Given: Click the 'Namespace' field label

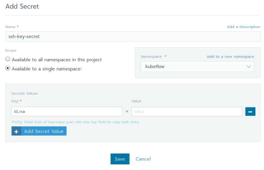Looking at the screenshot, I should [x=151, y=57].
